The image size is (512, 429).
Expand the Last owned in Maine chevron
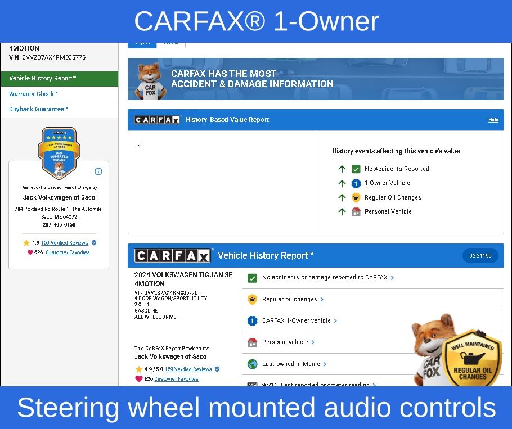[x=325, y=364]
